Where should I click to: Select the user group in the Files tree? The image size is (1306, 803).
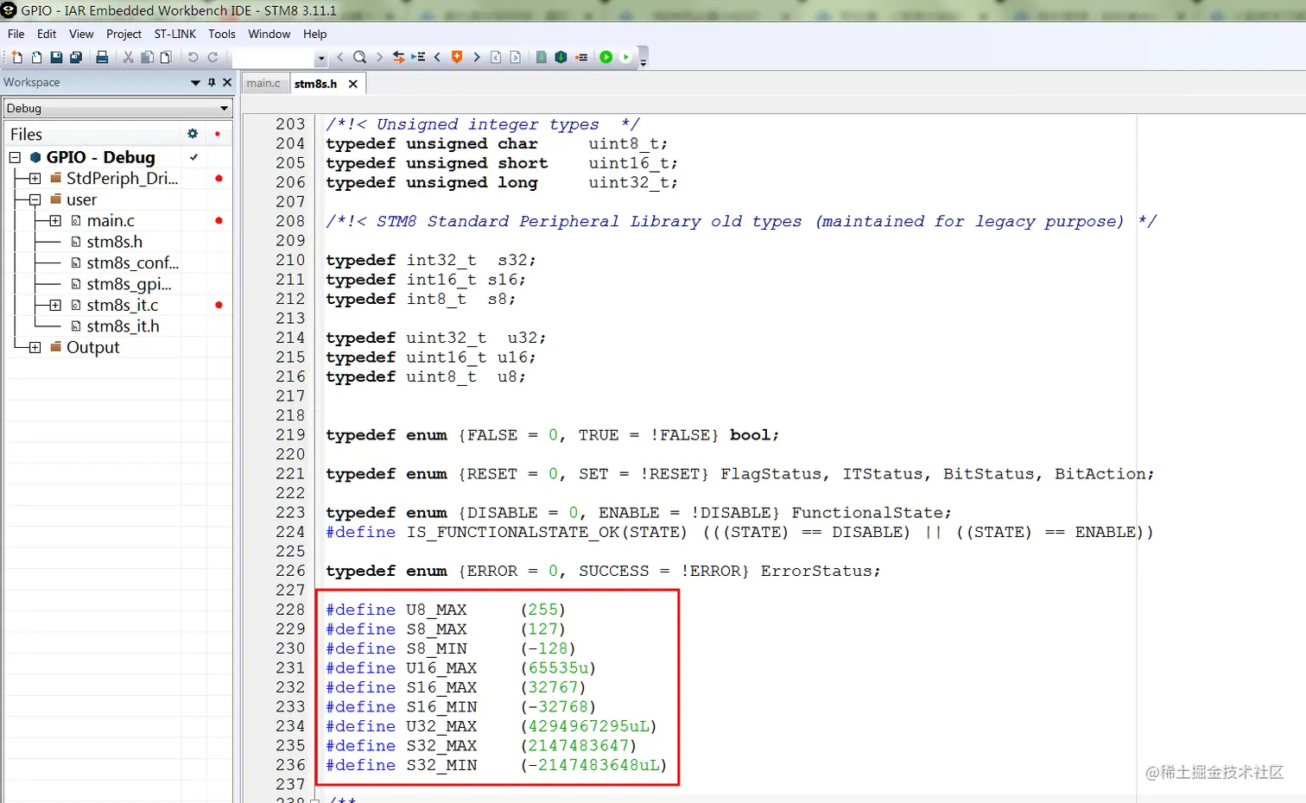coord(81,199)
